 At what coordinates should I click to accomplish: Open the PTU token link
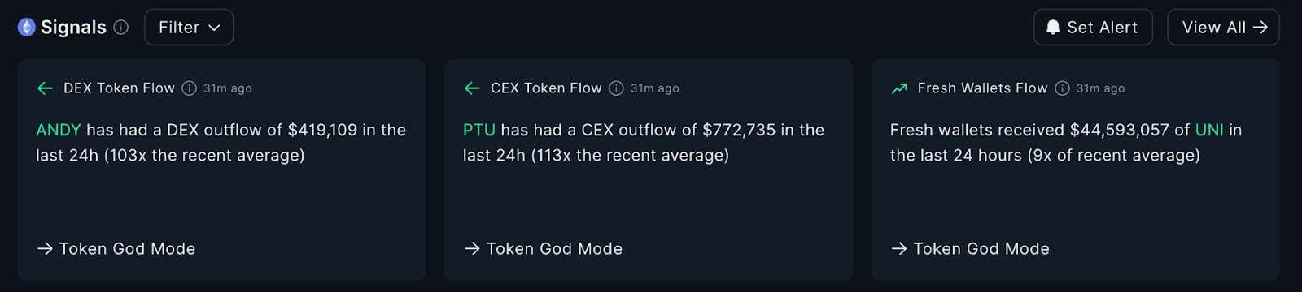click(479, 130)
